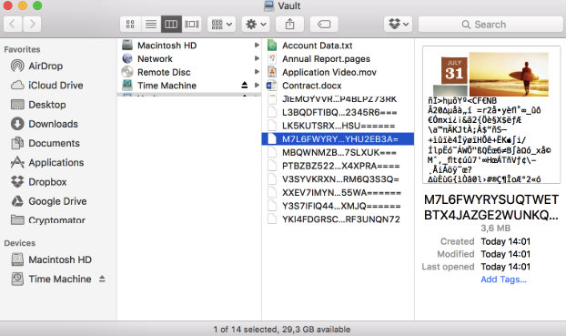Open AirDrop in the sidebar
This screenshot has height=336, width=566.
(45, 66)
